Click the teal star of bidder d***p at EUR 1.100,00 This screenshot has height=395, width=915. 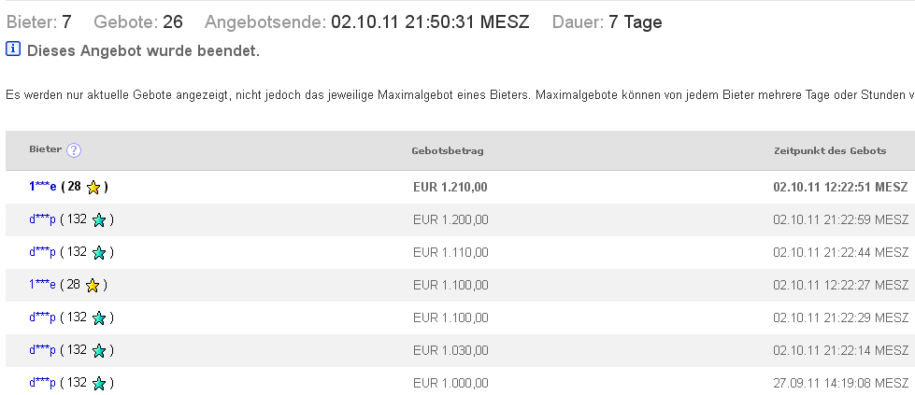[99, 318]
